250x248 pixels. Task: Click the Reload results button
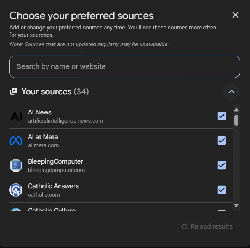[x=207, y=226]
